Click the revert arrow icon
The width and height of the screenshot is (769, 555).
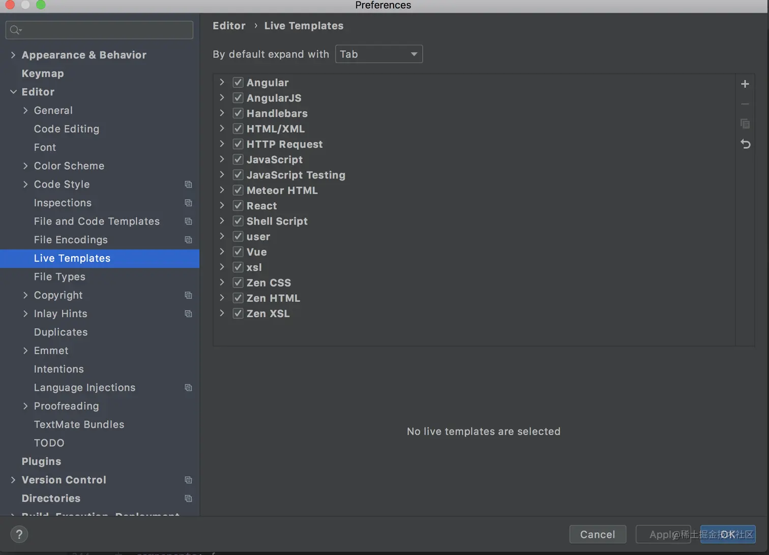click(745, 144)
